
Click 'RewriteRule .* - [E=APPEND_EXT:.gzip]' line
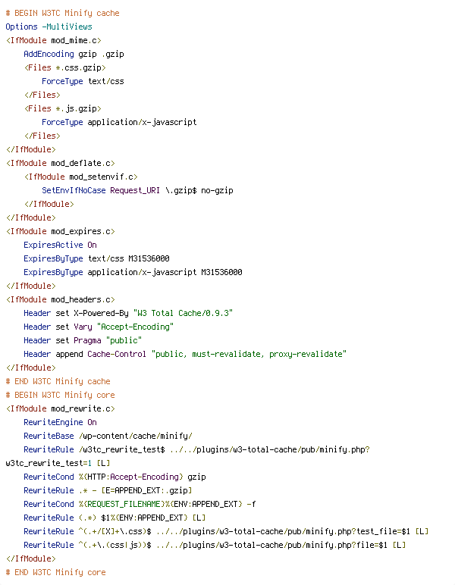(x=108, y=490)
